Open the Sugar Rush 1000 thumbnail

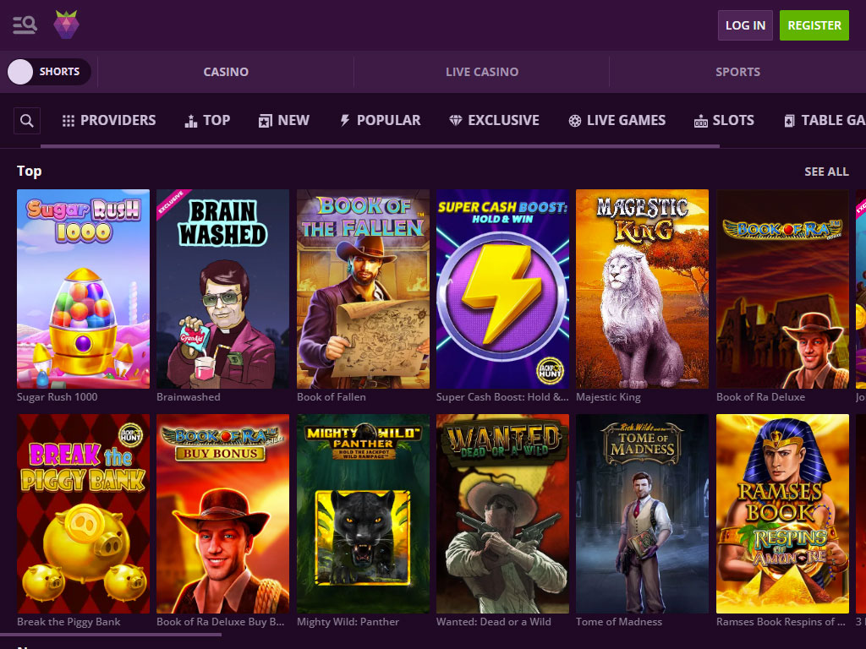[x=84, y=289]
